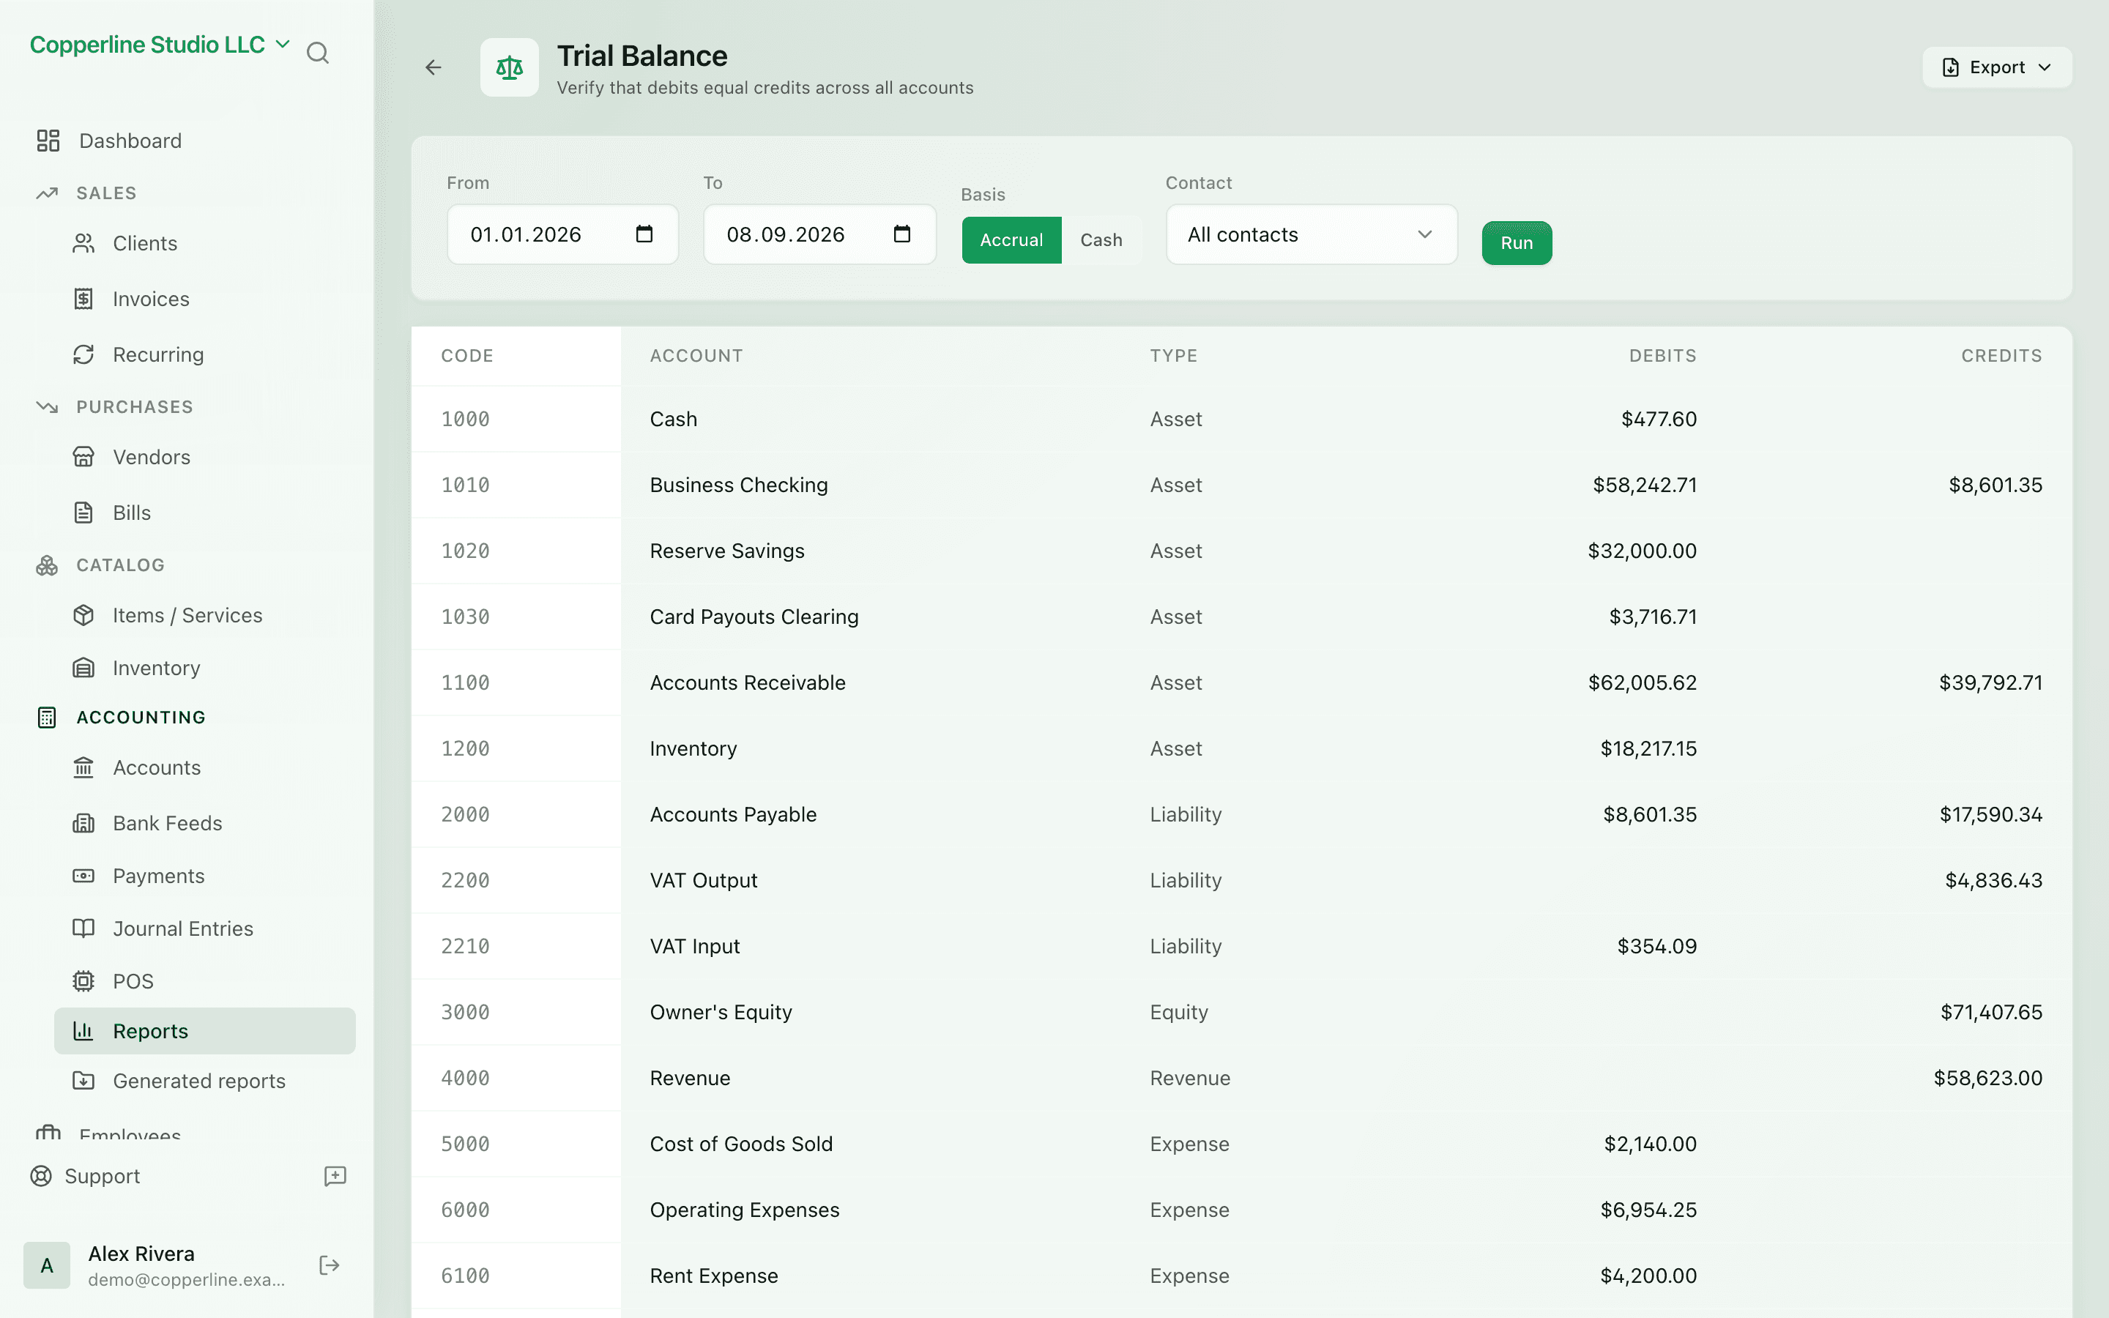
Task: Click the Items / Services box icon
Action: (x=83, y=615)
